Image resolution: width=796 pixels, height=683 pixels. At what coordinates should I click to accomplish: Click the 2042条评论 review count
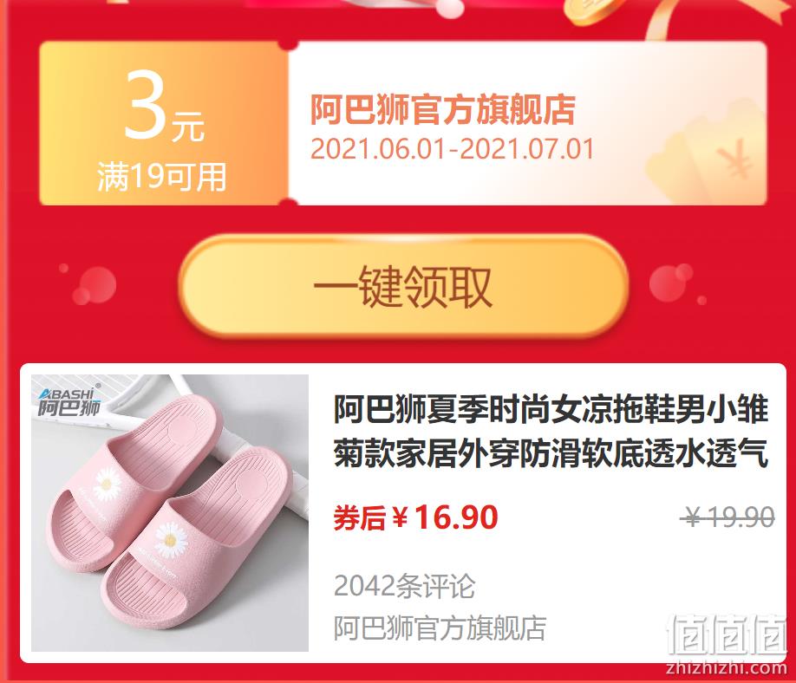(x=404, y=586)
